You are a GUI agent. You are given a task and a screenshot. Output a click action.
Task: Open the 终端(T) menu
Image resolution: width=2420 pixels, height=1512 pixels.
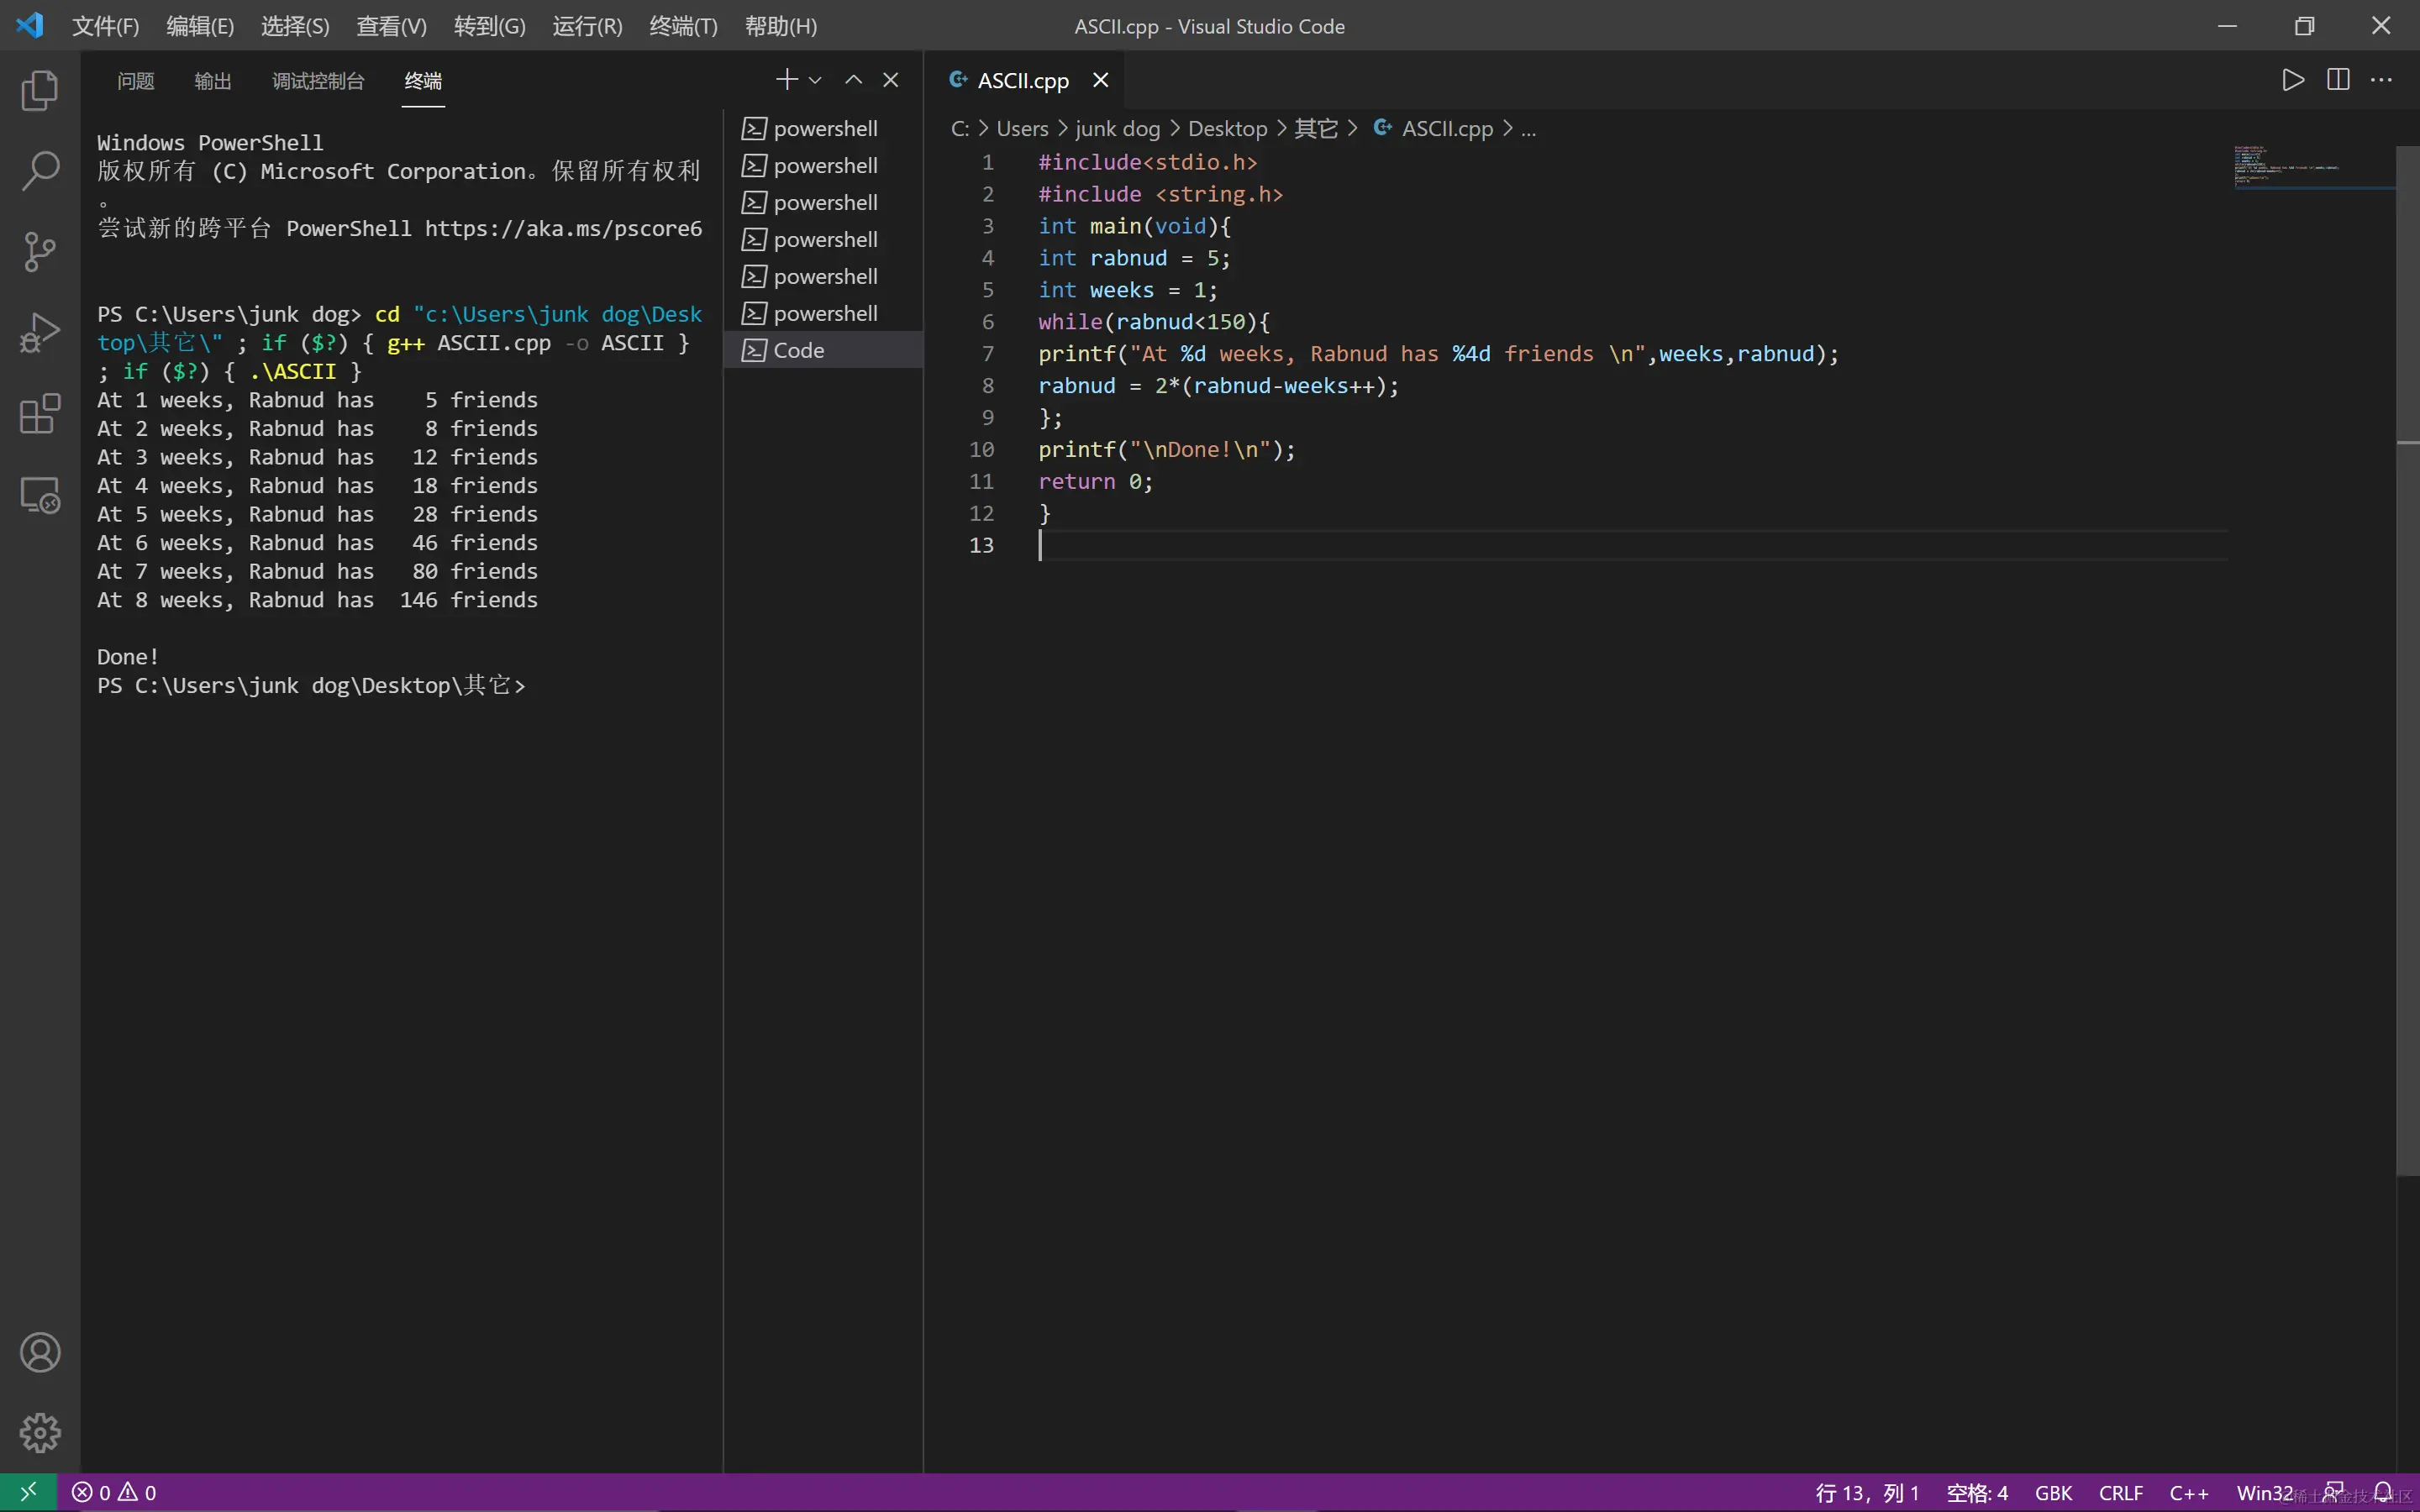683,26
